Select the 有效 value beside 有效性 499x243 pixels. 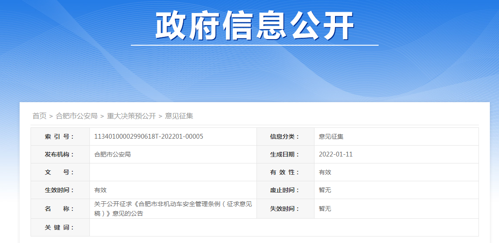(325, 172)
